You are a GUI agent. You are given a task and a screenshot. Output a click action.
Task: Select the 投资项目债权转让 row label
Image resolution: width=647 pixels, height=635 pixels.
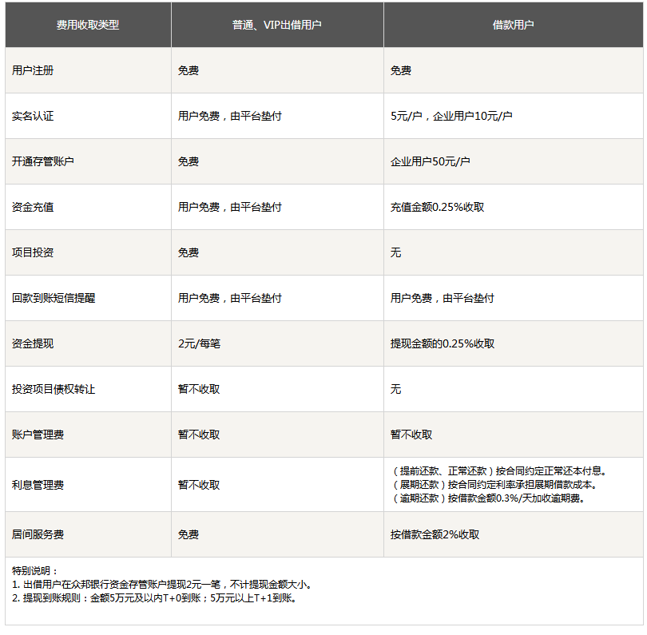[x=54, y=389]
